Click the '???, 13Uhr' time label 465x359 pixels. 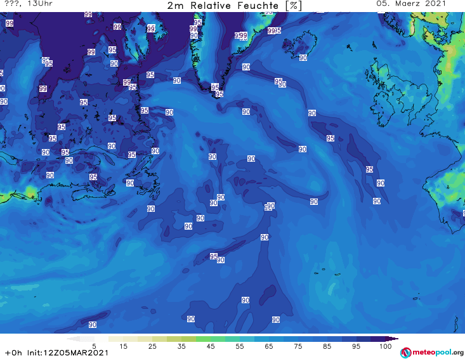pyautogui.click(x=29, y=4)
